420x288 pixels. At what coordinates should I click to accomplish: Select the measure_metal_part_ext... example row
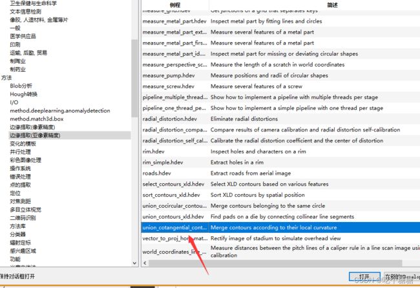point(280,32)
